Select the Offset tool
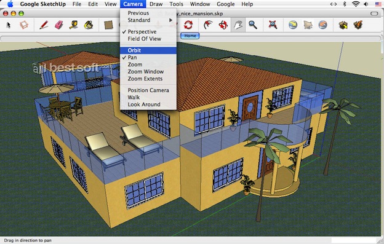 coord(208,25)
